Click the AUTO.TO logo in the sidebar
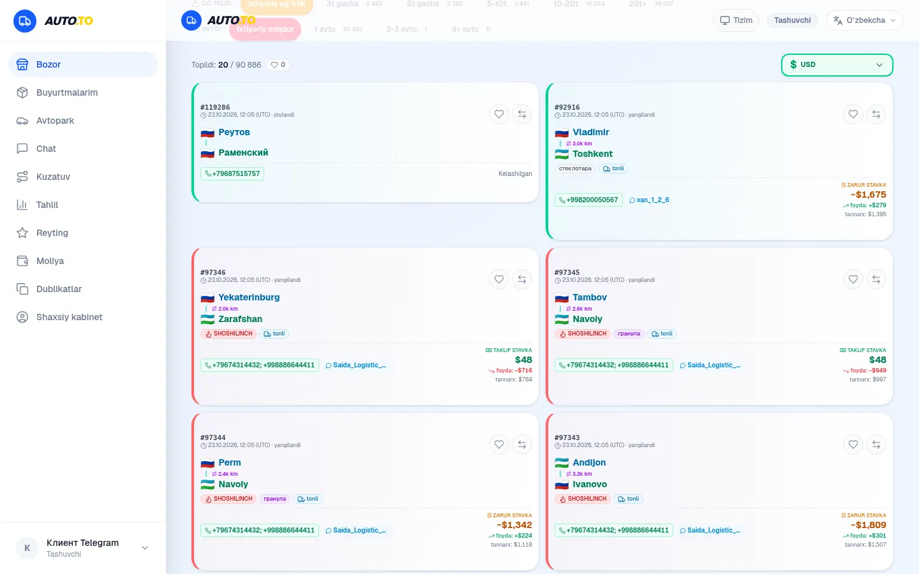The height and width of the screenshot is (574, 919). pos(53,21)
